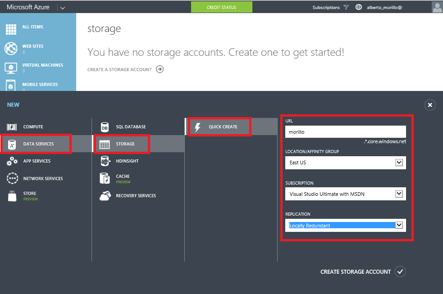Click the URL input field
The image size is (443, 294).
346,132
